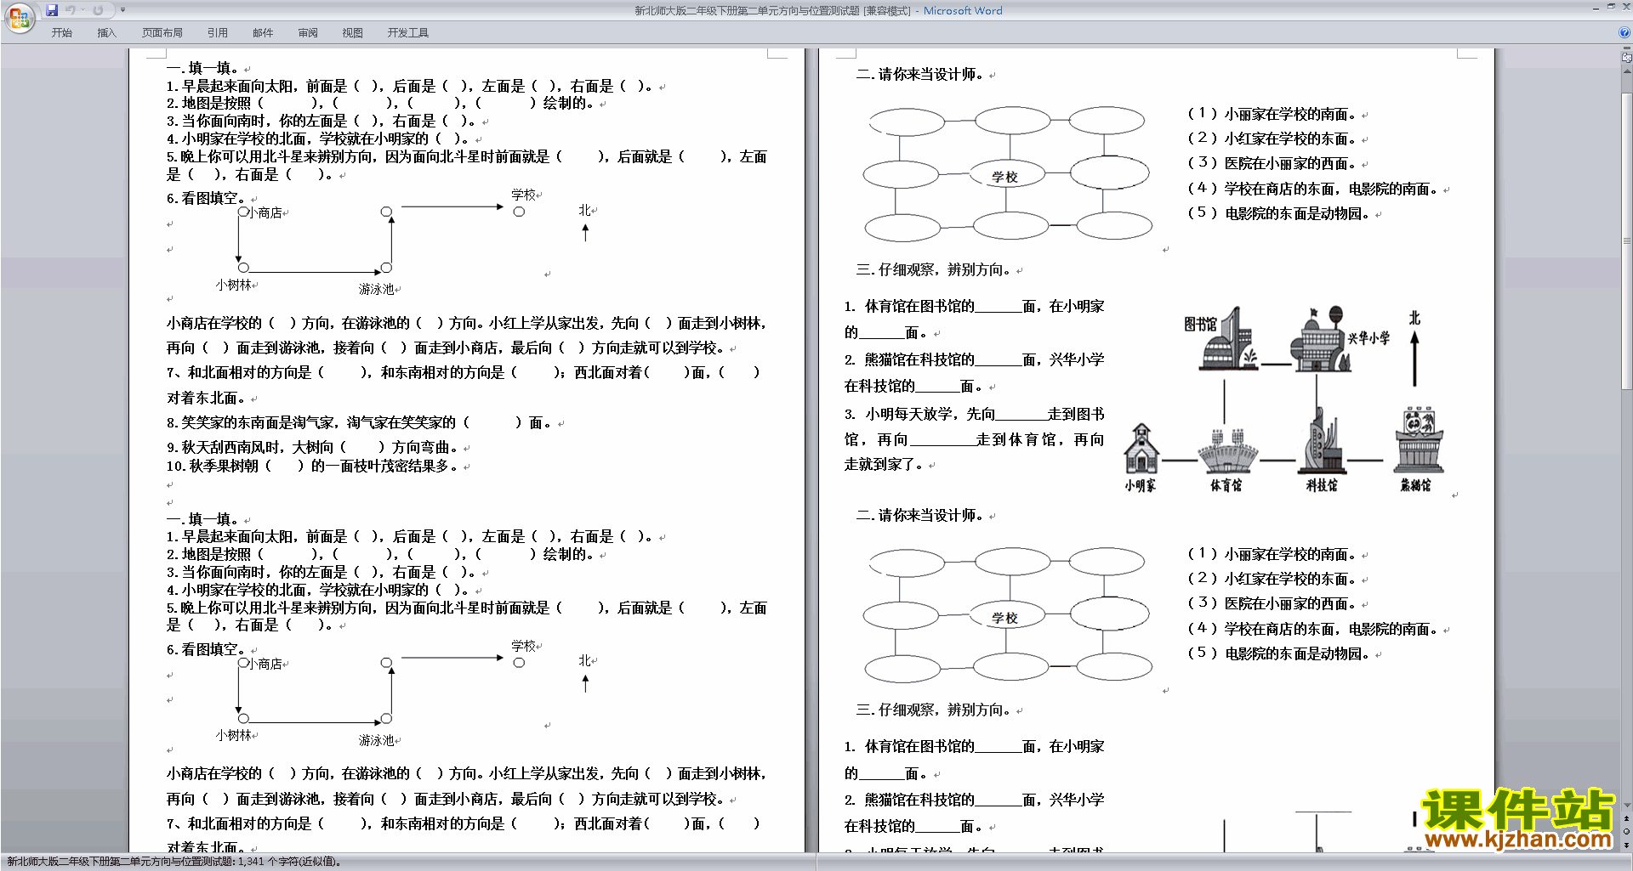This screenshot has height=871, width=1633.
Task: Open the 开始 ribbon tab
Action: 62,33
